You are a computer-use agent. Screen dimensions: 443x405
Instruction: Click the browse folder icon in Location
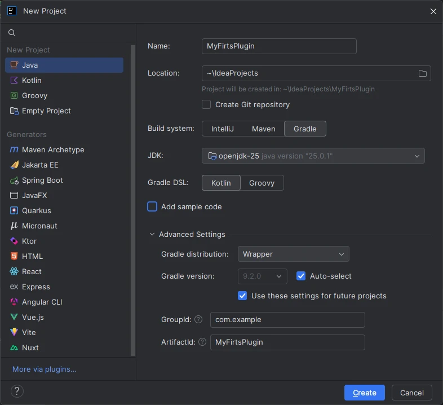[423, 73]
